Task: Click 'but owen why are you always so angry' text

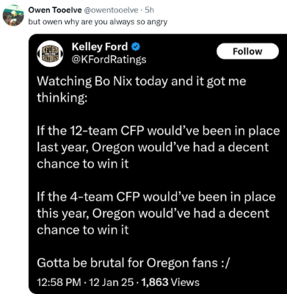Action: click(x=98, y=22)
